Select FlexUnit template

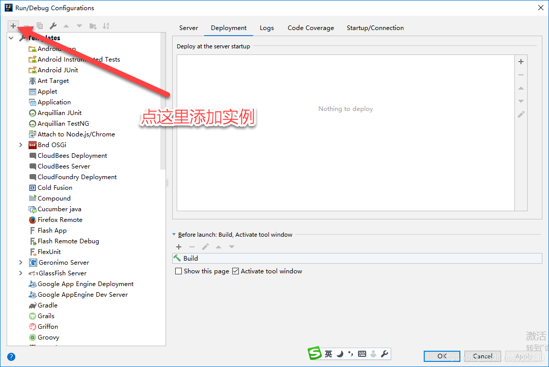(x=45, y=252)
